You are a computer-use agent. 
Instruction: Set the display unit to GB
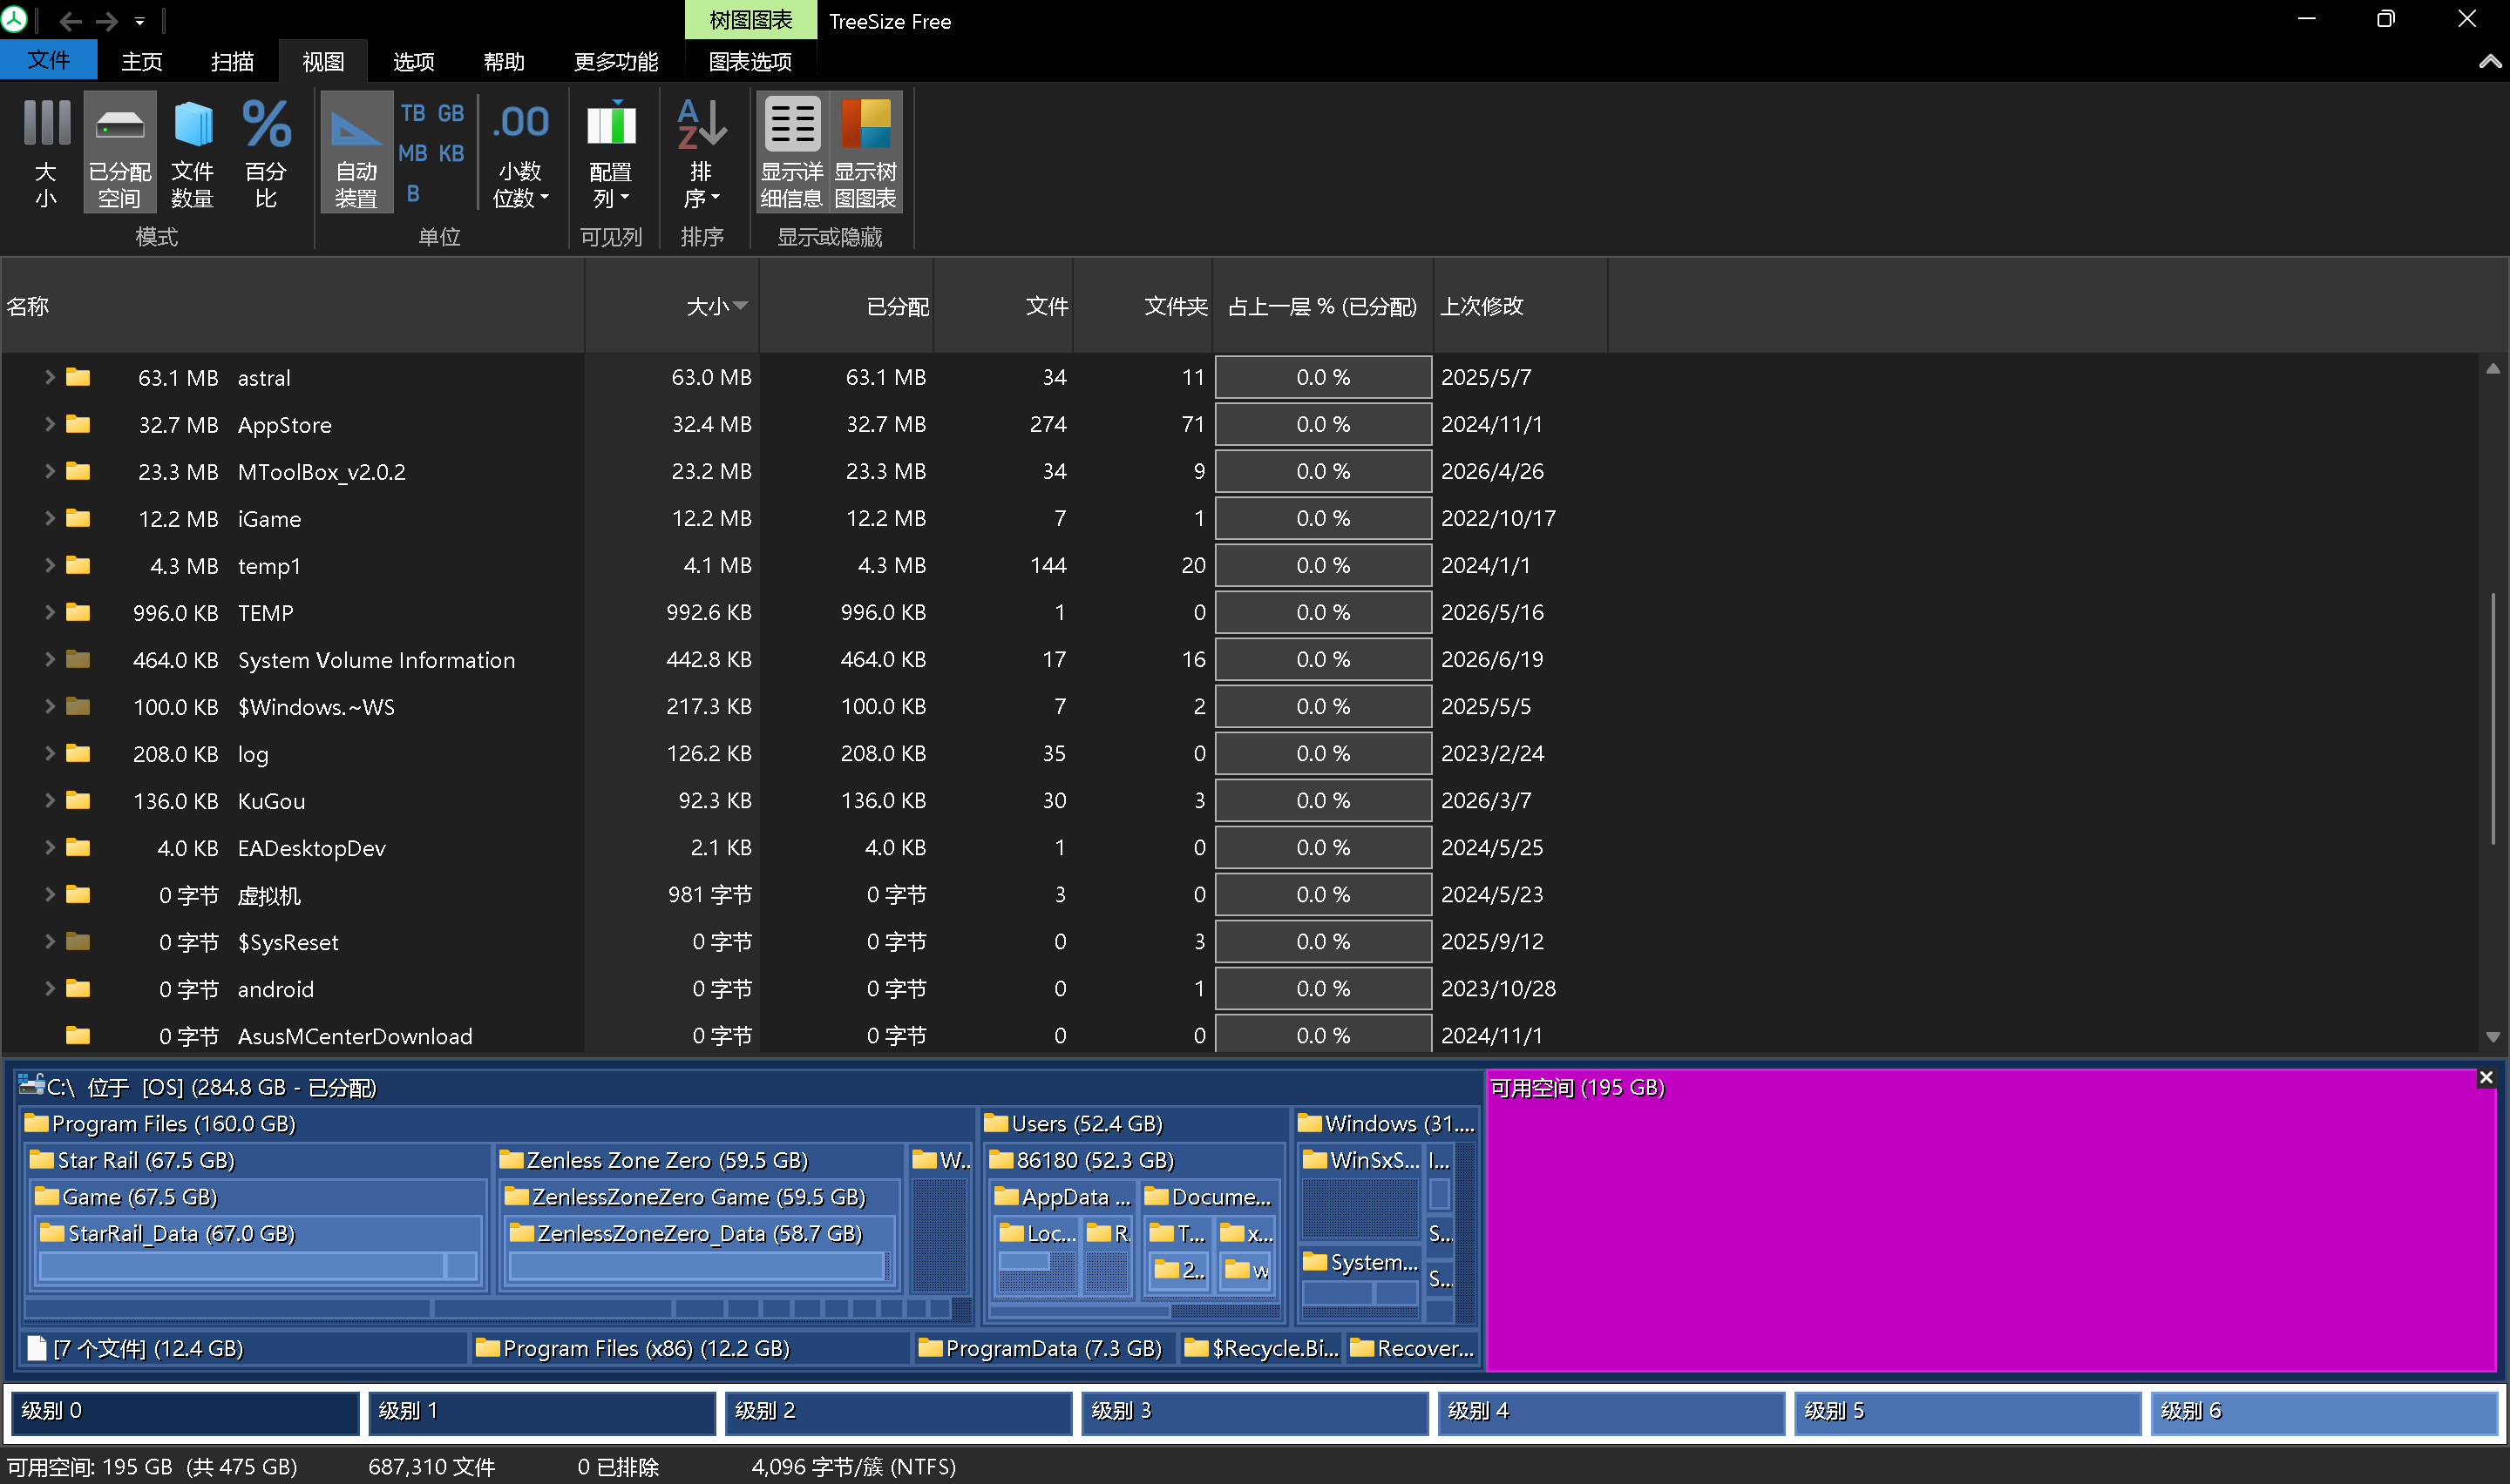(451, 114)
